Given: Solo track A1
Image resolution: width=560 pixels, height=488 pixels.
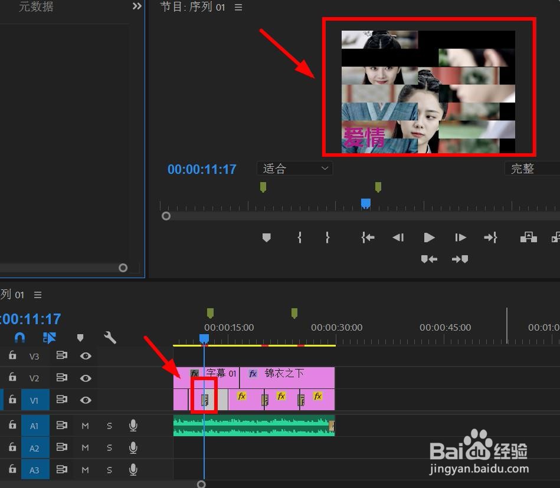Looking at the screenshot, I should tap(109, 426).
